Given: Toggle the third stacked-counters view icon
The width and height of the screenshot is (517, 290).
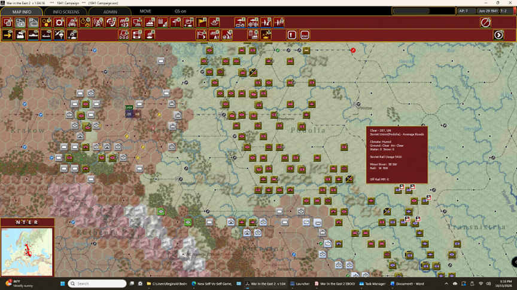Looking at the screenshot, I should coord(34,23).
